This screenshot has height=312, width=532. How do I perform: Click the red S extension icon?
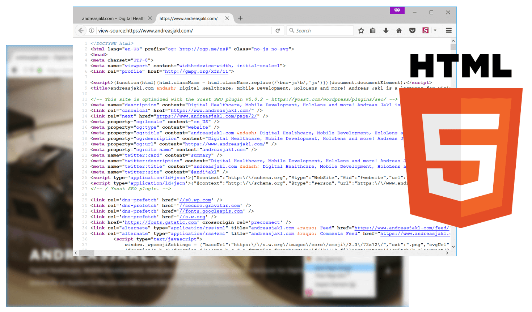pos(426,31)
